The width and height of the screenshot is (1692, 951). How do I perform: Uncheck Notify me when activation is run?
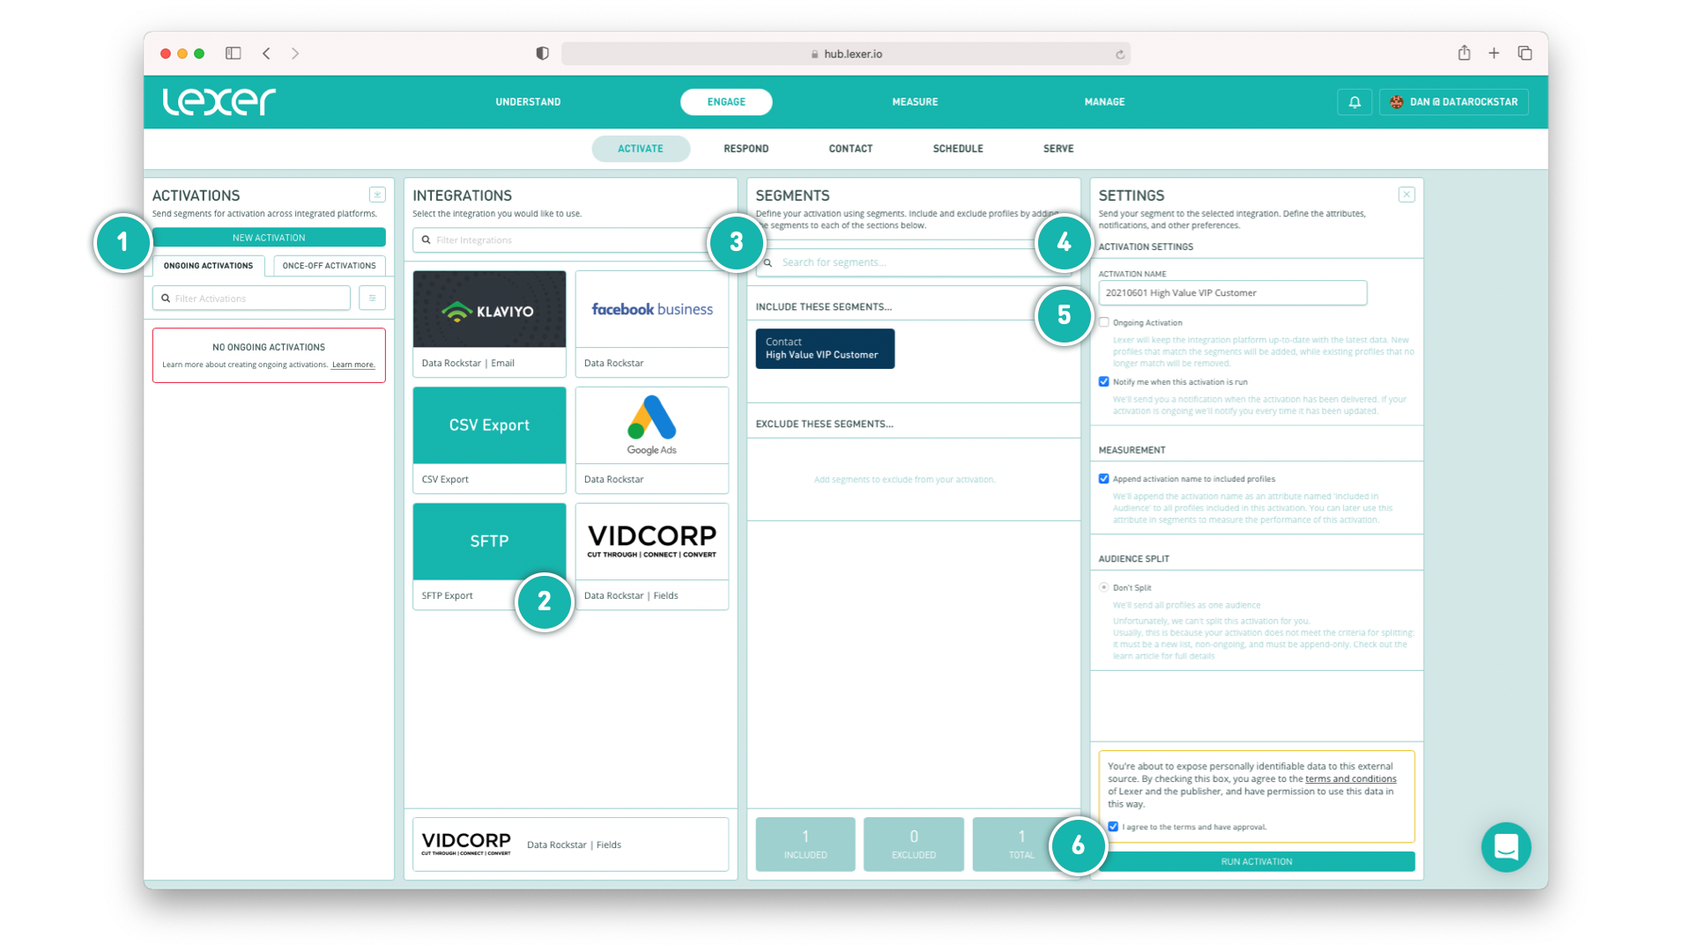[1104, 382]
